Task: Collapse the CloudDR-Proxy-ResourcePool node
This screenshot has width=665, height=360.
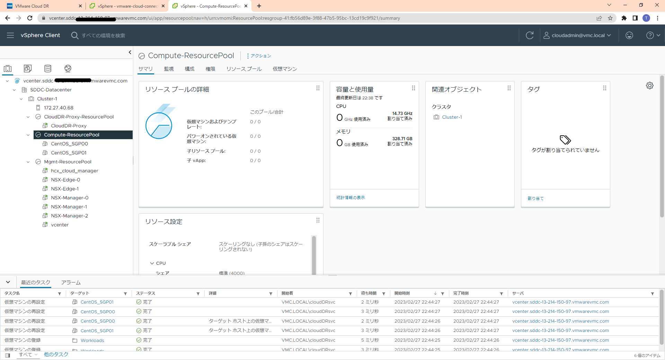Action: pos(28,117)
